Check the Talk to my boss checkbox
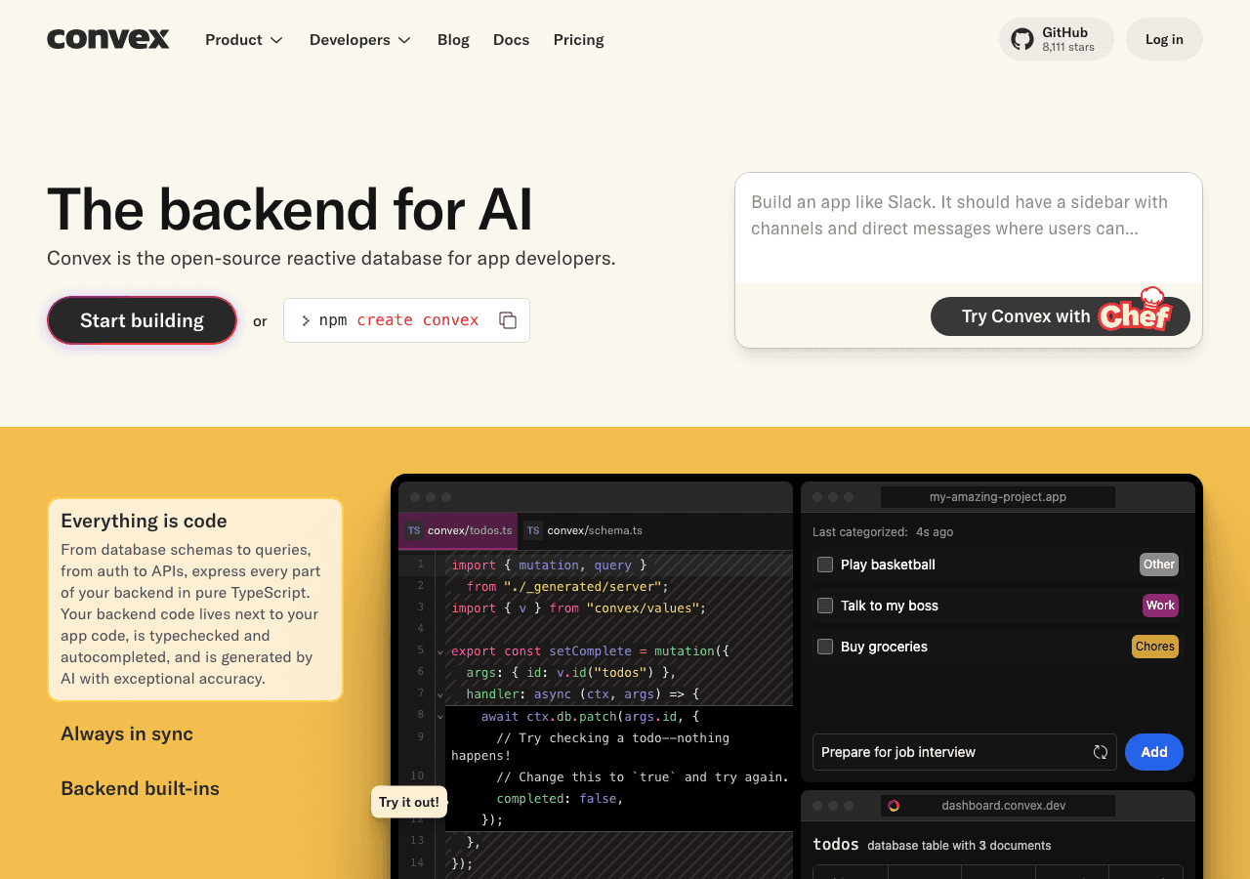Viewport: 1250px width, 879px height. point(825,606)
